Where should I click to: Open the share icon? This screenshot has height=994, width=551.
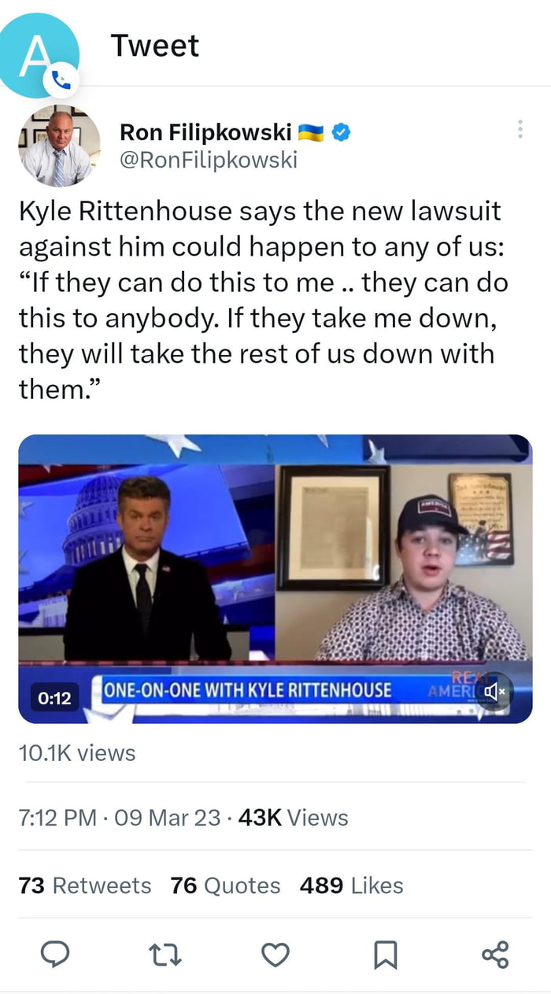point(495,955)
